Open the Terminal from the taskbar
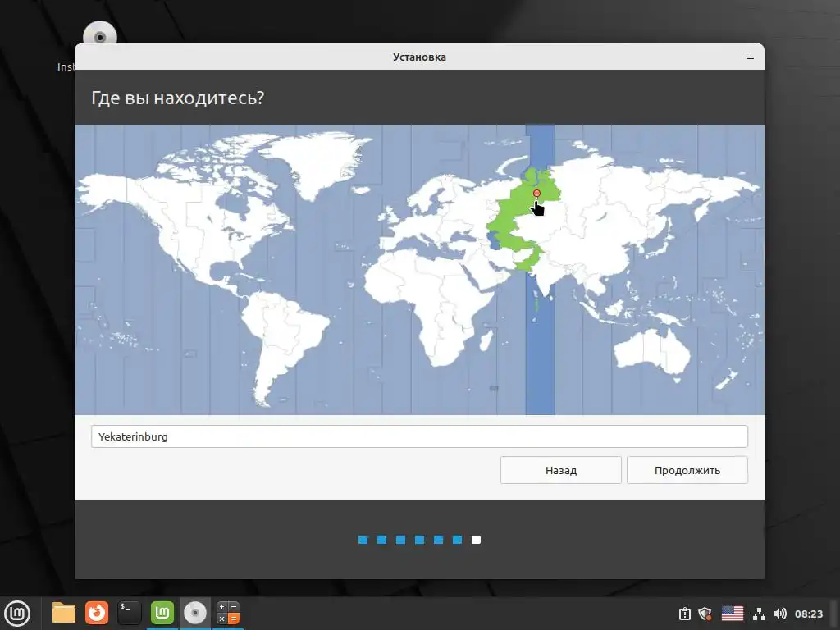Viewport: 840px width, 630px height. [129, 614]
